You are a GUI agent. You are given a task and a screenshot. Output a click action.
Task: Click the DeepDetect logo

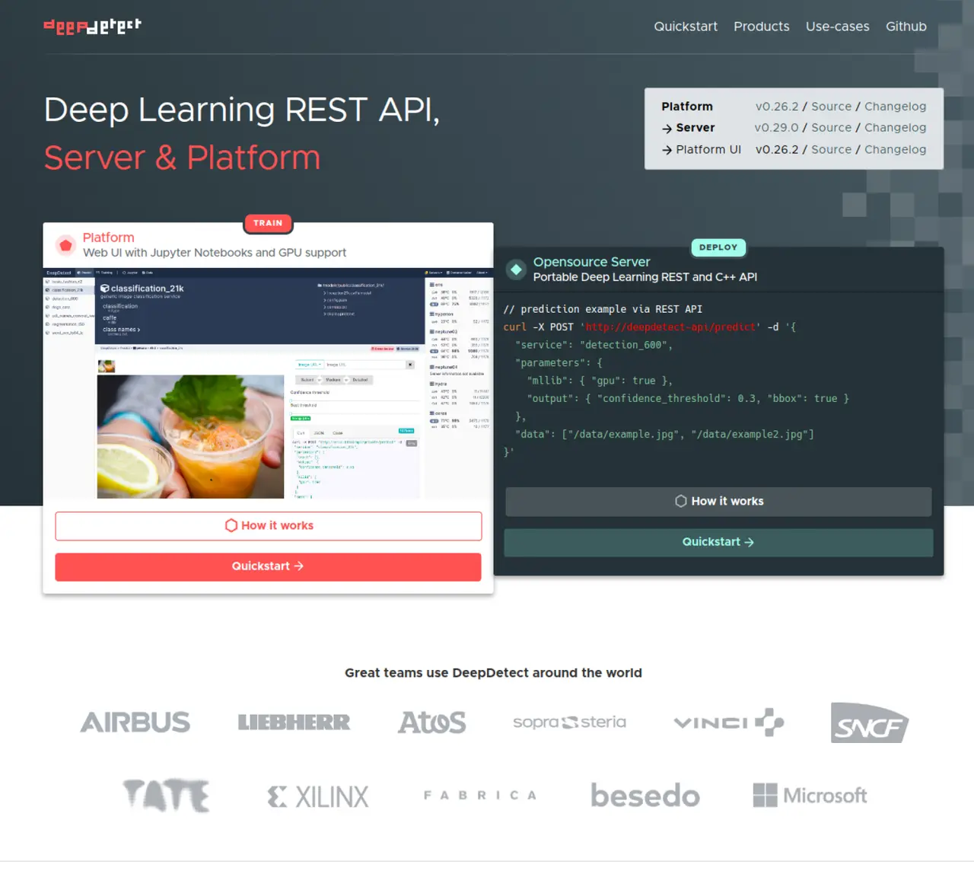pyautogui.click(x=92, y=26)
